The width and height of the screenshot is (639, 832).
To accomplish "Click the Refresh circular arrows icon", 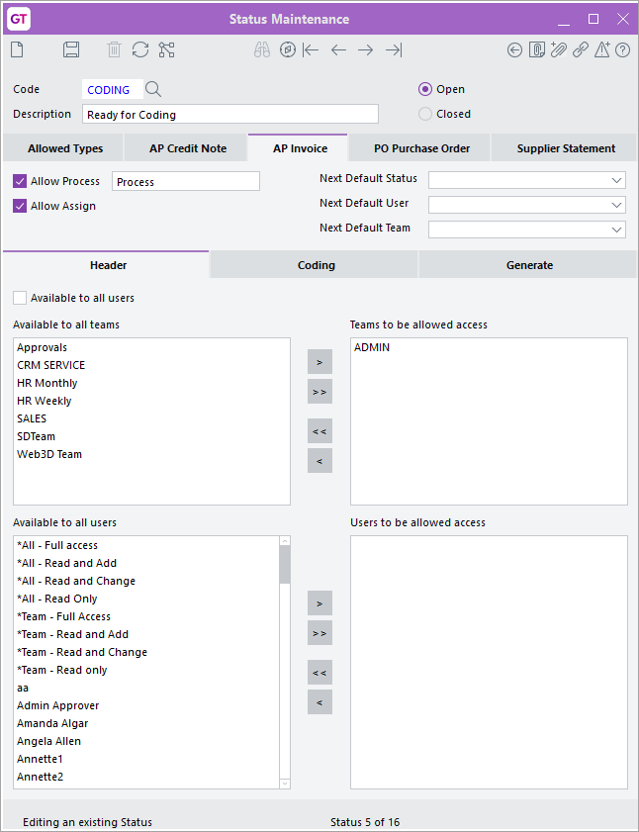I will pos(140,49).
